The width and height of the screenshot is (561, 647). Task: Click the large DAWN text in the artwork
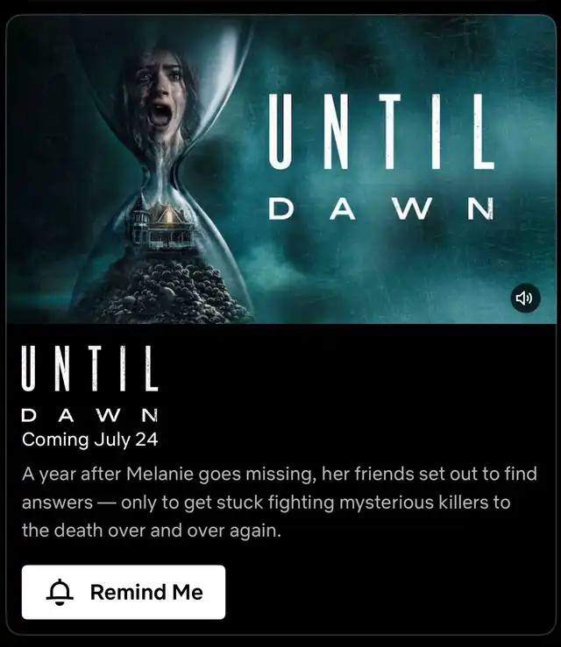(381, 208)
